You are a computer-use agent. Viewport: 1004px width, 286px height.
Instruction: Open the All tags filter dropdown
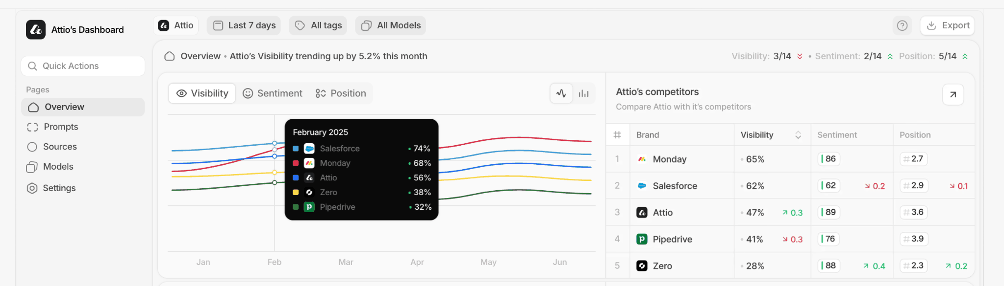(318, 25)
